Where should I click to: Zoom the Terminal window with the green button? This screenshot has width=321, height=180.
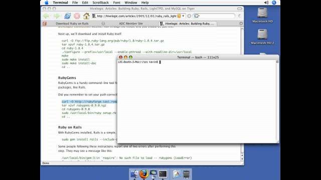[x=130, y=57]
